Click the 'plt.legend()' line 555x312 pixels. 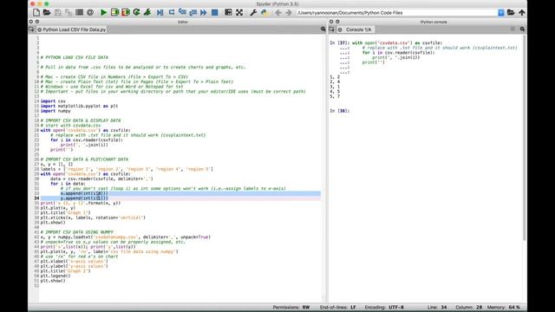(55, 276)
